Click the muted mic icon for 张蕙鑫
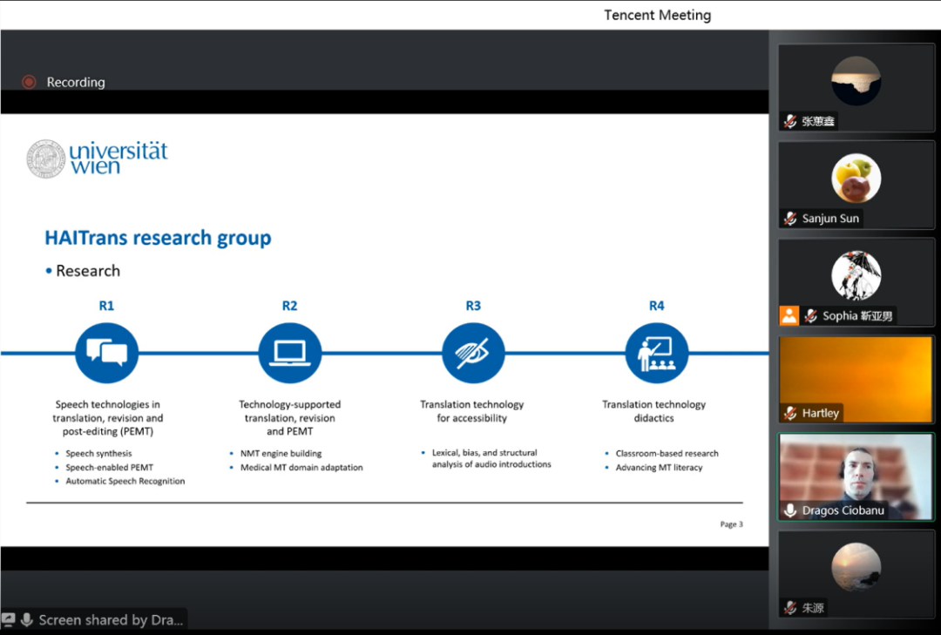 (790, 121)
